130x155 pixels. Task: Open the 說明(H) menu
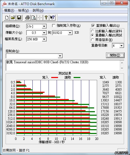pos(38,10)
